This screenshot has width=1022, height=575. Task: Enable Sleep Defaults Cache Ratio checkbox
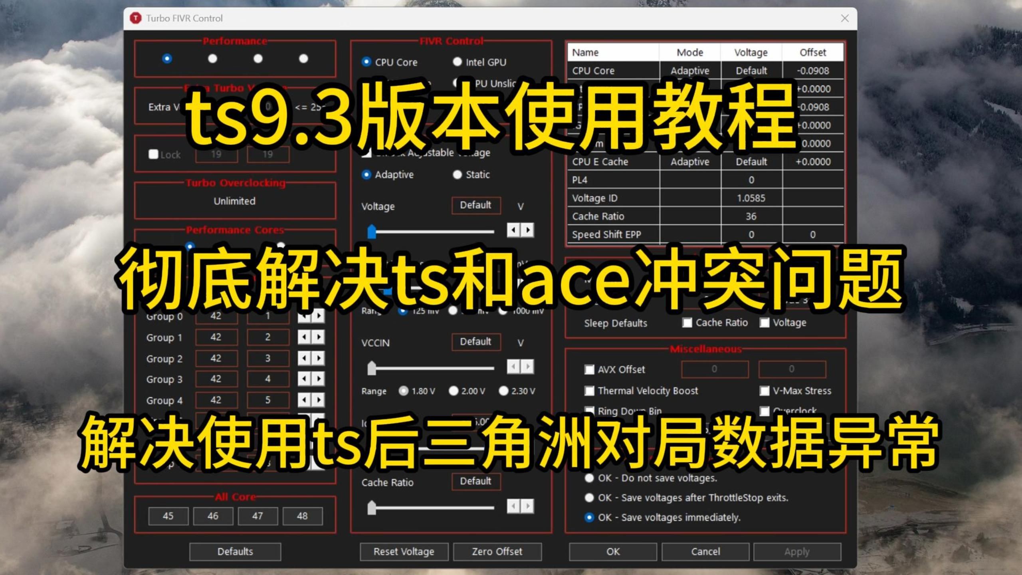(x=687, y=323)
